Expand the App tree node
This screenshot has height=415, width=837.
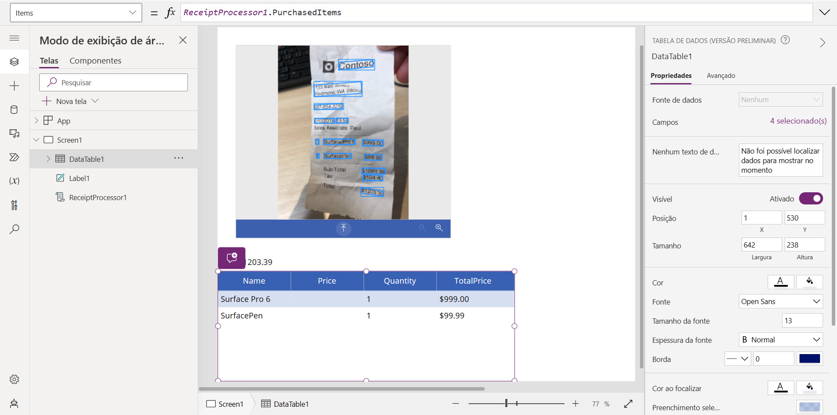coord(37,120)
